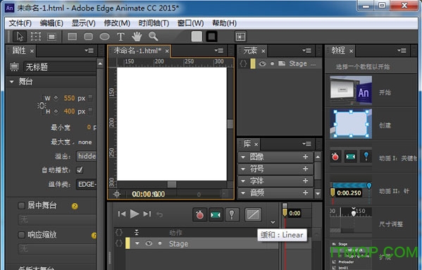Open Stage actions braces in 元素 panel
The image size is (422, 270).
click(x=243, y=63)
